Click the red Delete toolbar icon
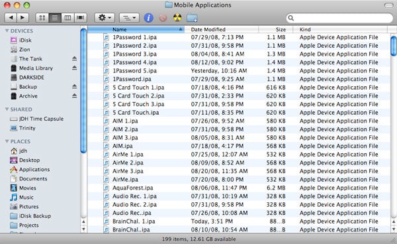This screenshot has width=397, height=244. pos(163,18)
